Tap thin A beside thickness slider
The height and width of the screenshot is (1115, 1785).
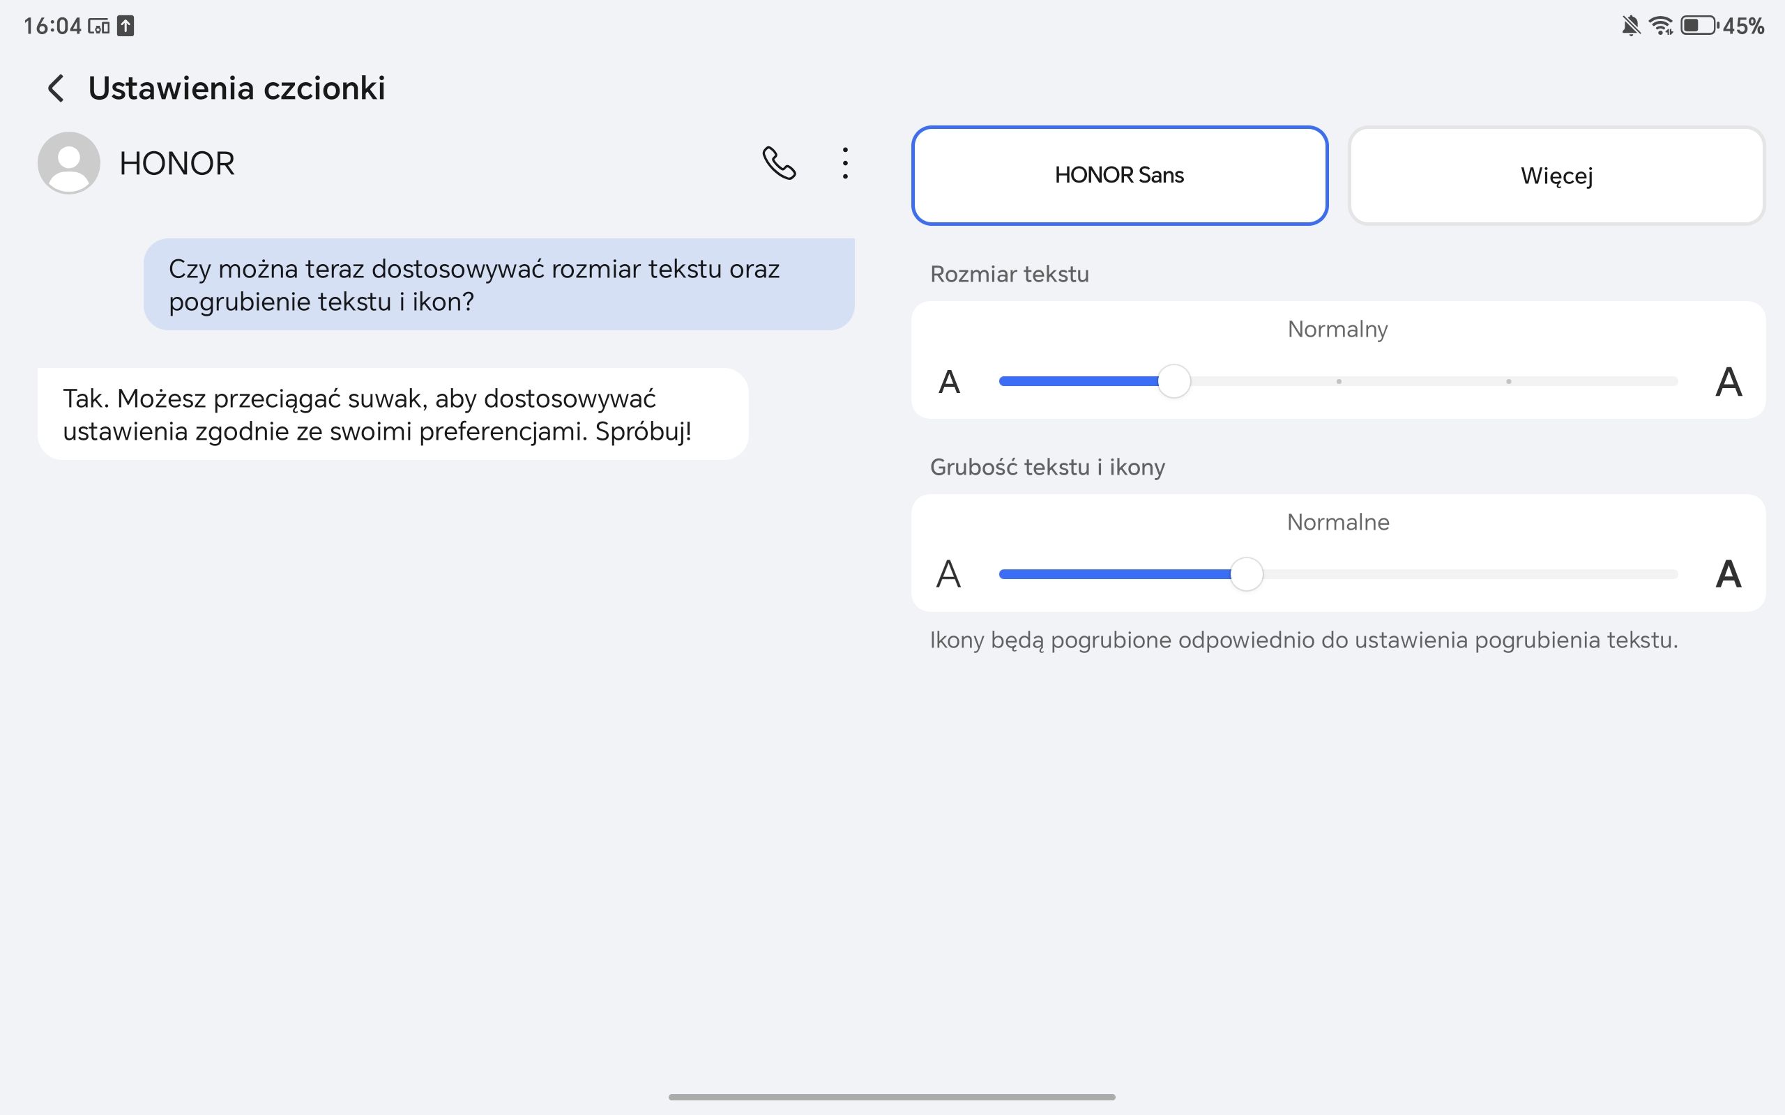[x=949, y=574]
